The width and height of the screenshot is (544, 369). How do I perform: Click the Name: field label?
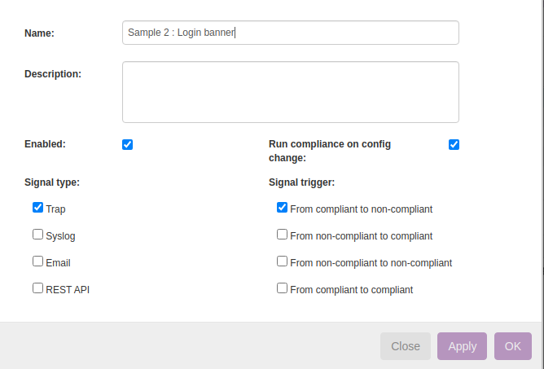39,33
